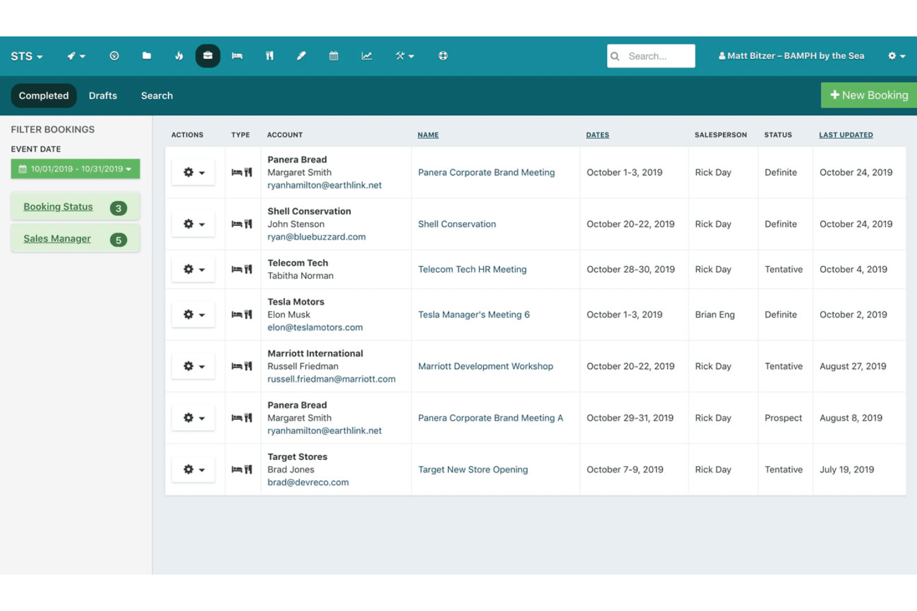Open the fork and knife icon in the top bar
This screenshot has width=917, height=611.
(x=270, y=56)
